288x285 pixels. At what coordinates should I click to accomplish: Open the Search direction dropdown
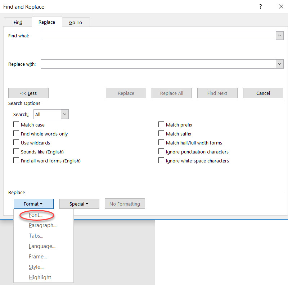64,114
